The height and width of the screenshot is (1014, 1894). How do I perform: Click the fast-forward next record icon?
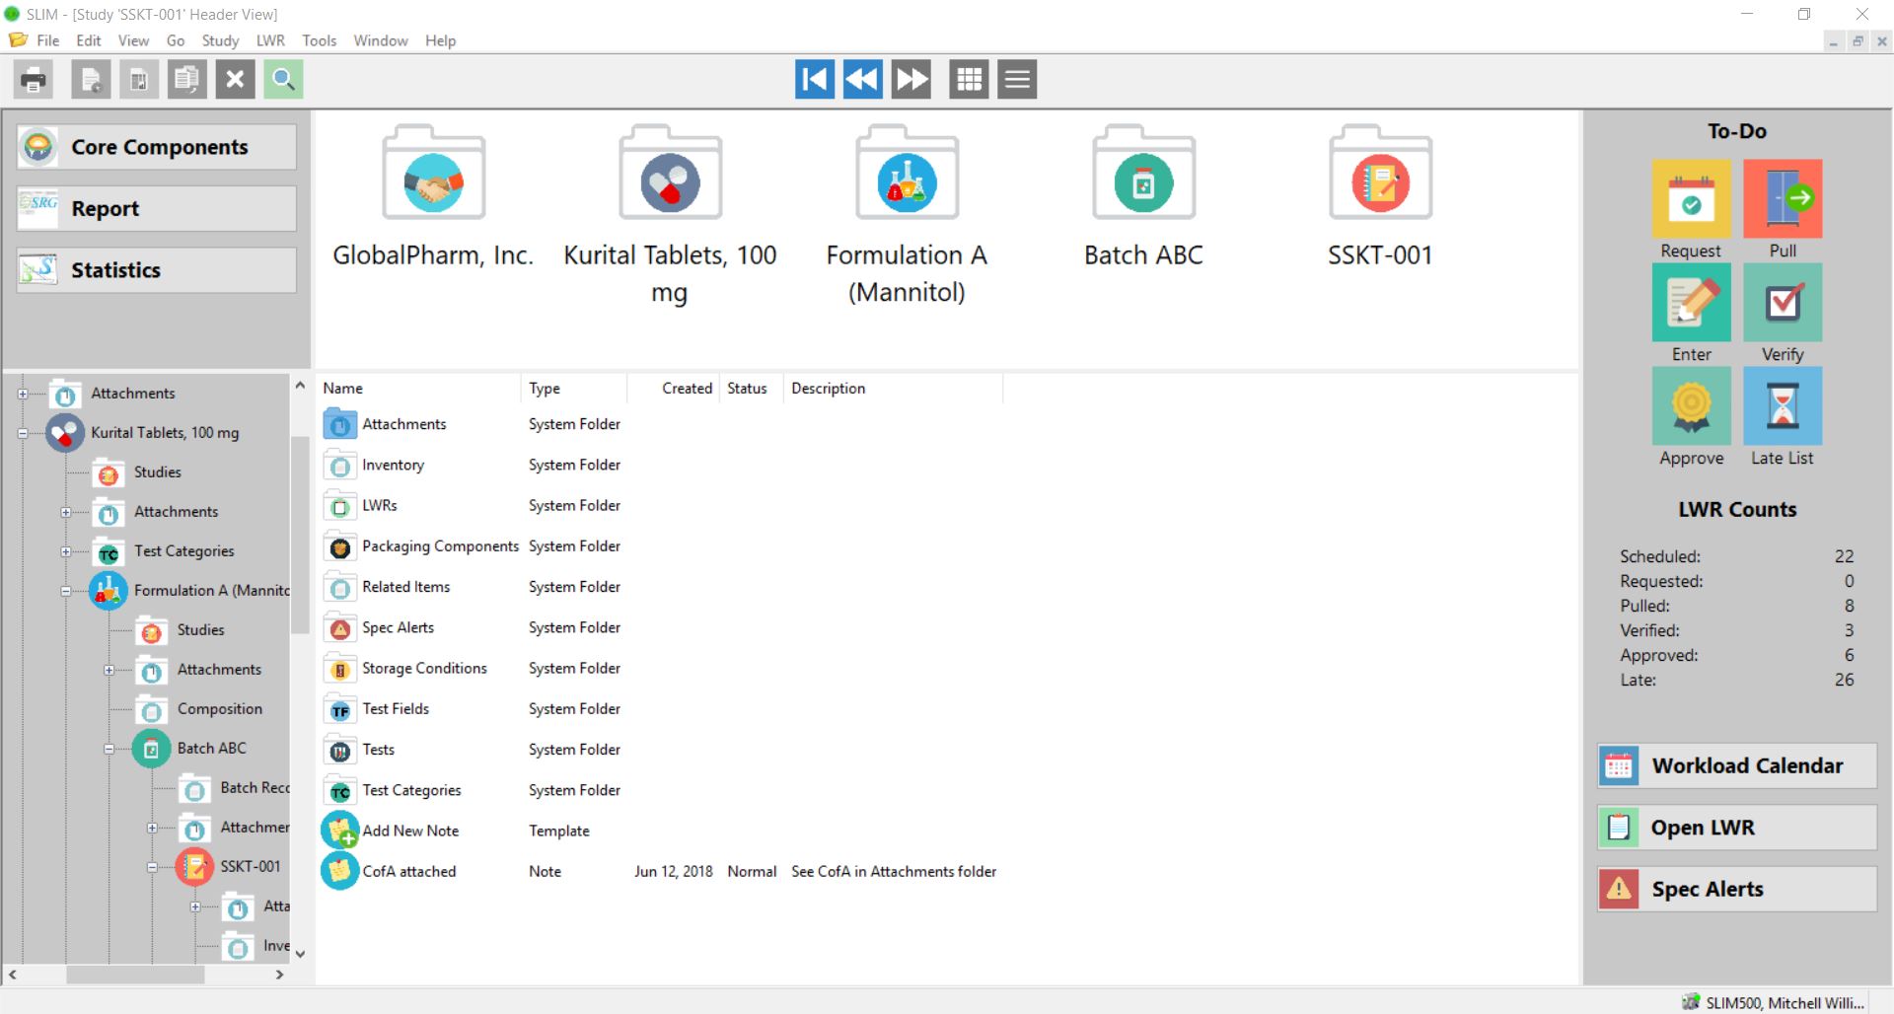point(911,80)
